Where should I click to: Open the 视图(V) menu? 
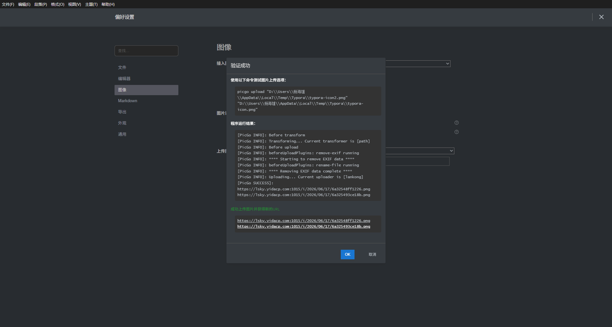click(75, 4)
